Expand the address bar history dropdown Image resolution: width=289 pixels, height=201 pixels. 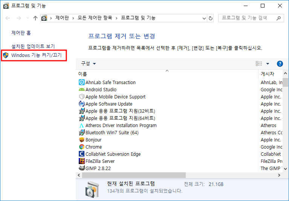click(x=204, y=18)
